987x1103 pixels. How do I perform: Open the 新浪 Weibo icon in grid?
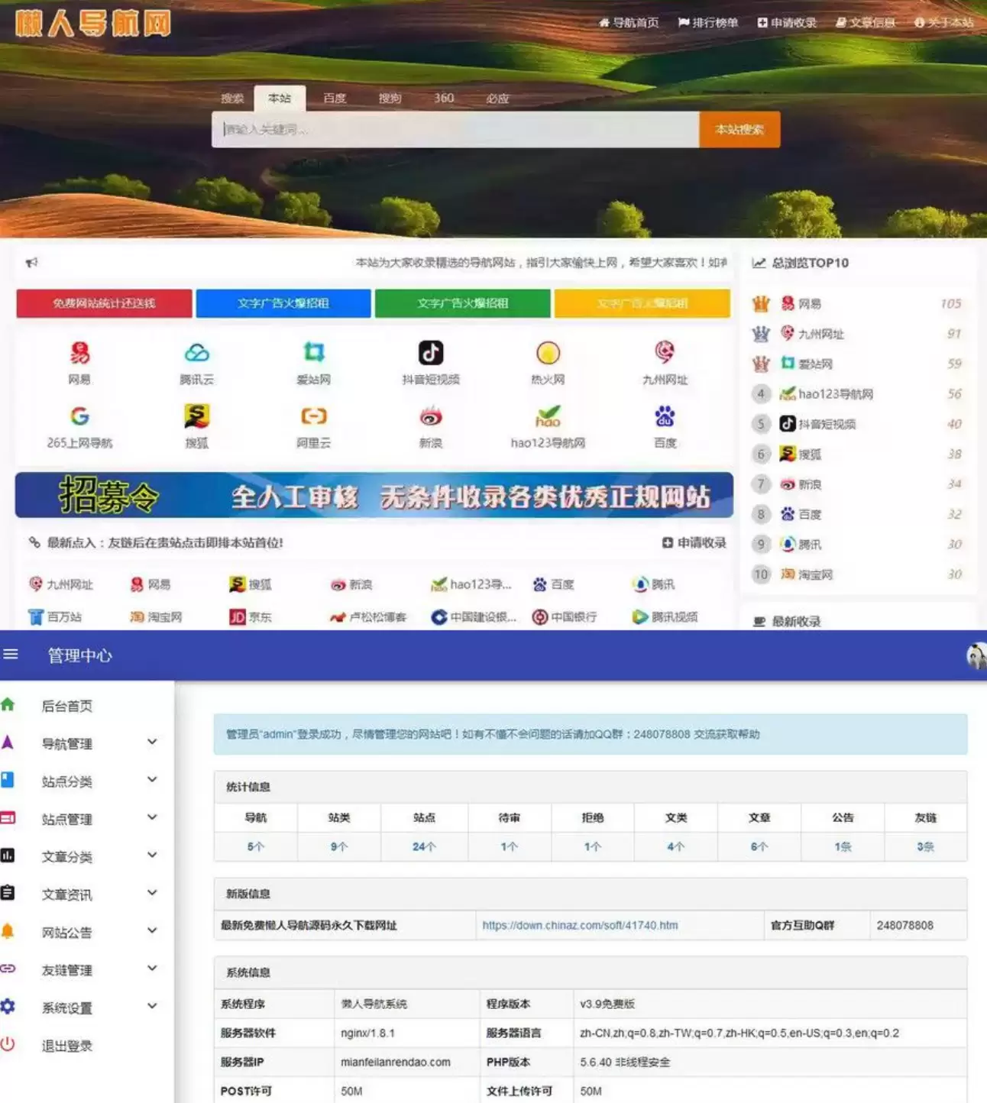click(431, 416)
